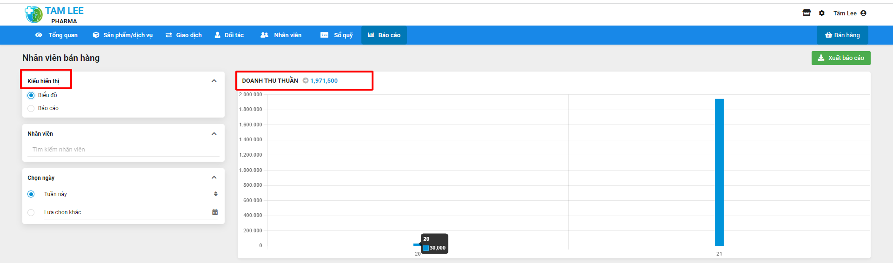The width and height of the screenshot is (893, 263).
Task: Open the Báo cáo menu tab
Action: 384,35
